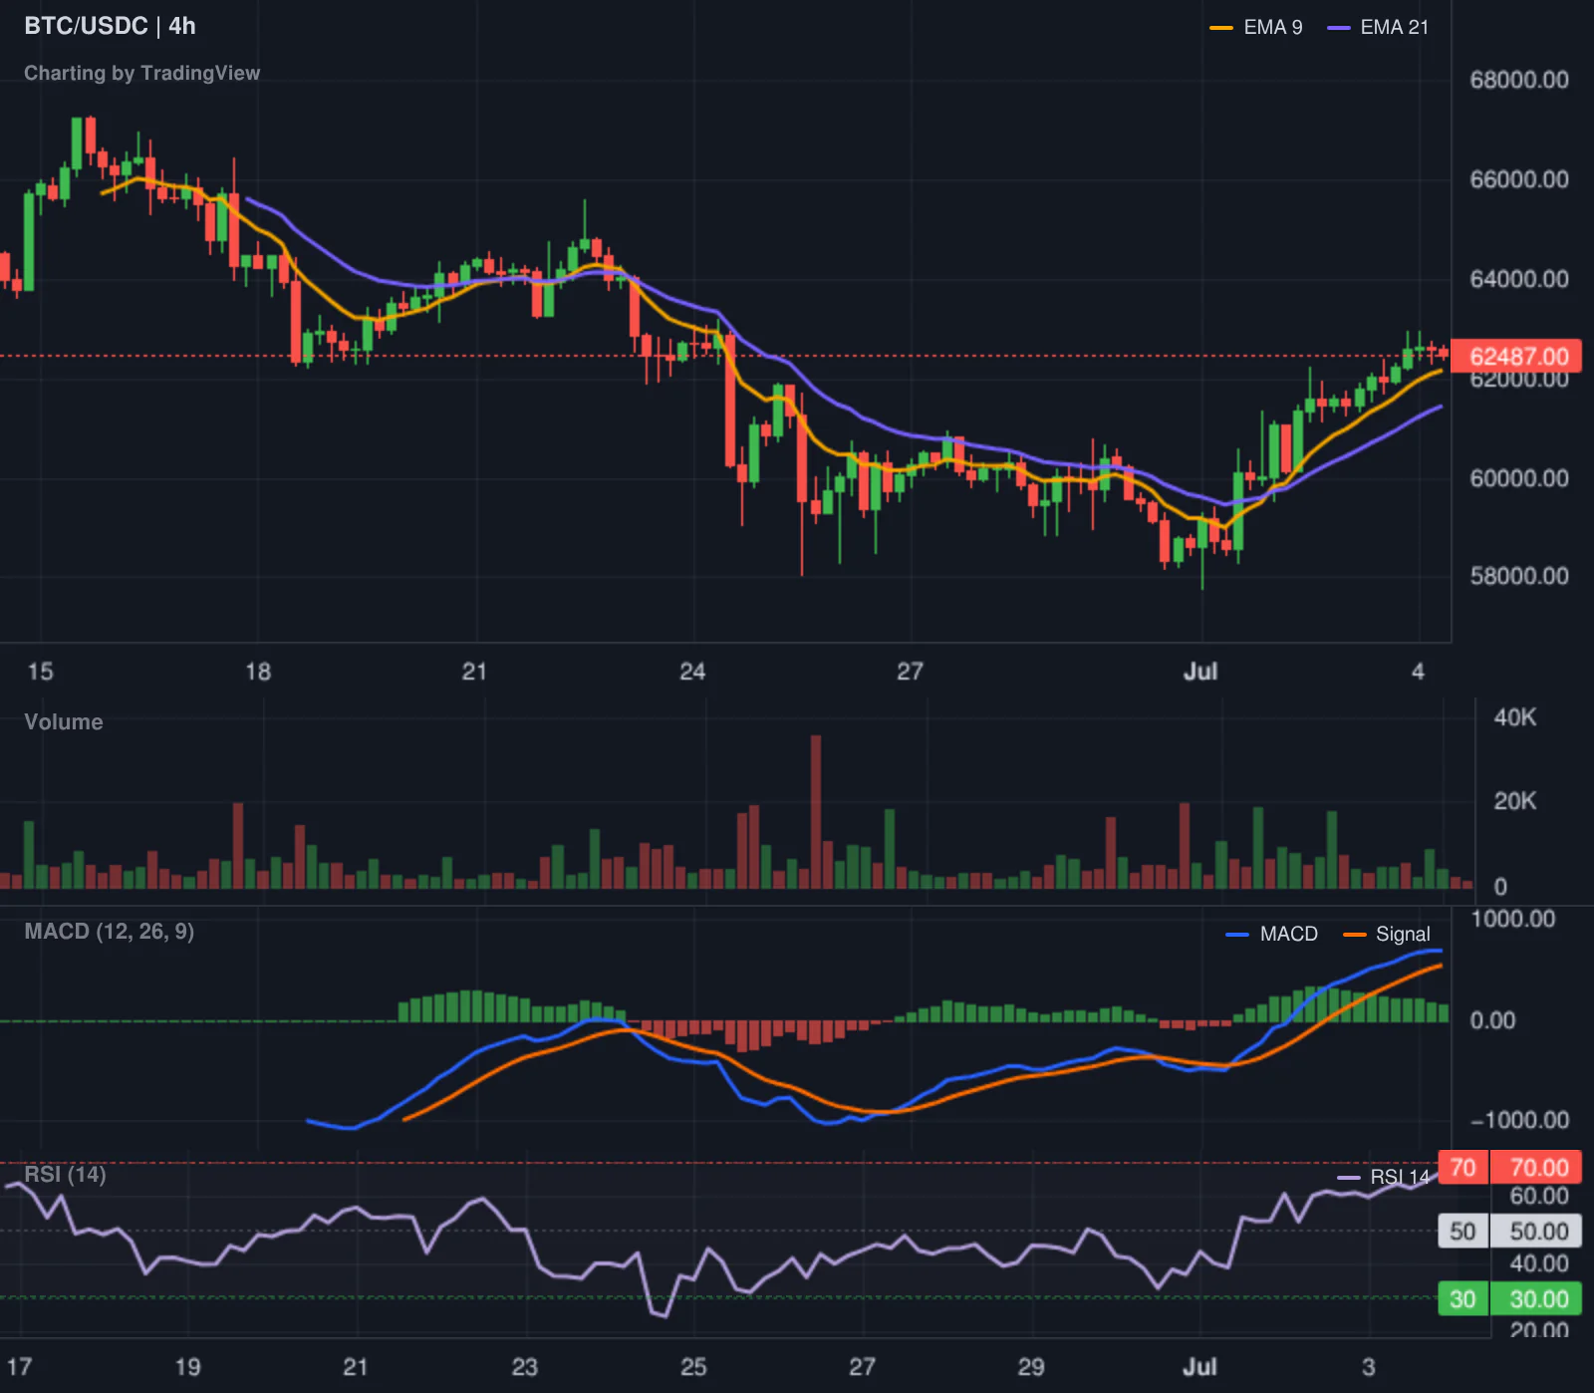Select the purple EMA 21 legend swatch
Image resolution: width=1594 pixels, height=1393 pixels.
(x=1339, y=28)
